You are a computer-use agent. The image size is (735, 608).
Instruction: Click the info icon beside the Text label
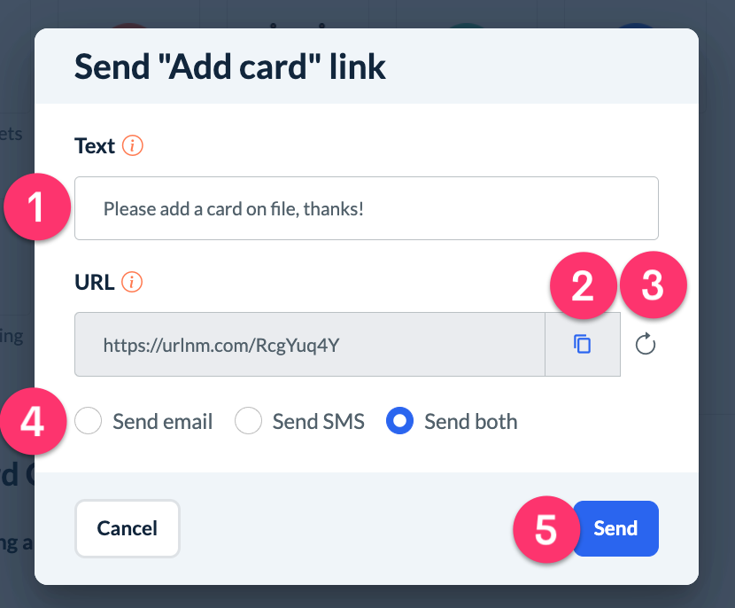click(x=133, y=146)
